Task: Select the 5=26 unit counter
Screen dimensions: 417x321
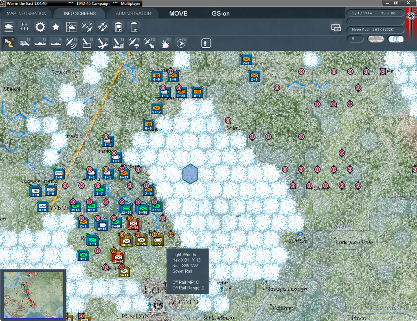Action: point(141,240)
